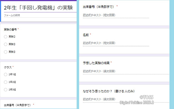
Task: Click the 出席番号 question title in left panel
Action: tap(18, 105)
